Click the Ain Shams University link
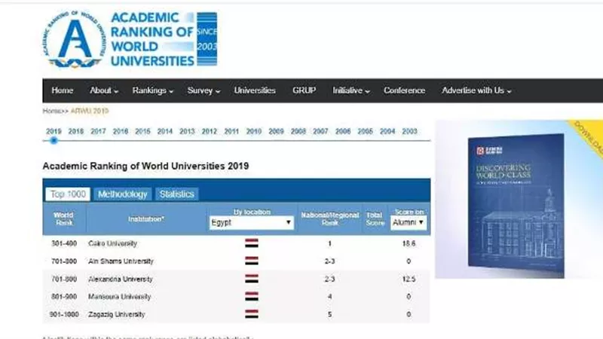The width and height of the screenshot is (603, 339). click(121, 261)
